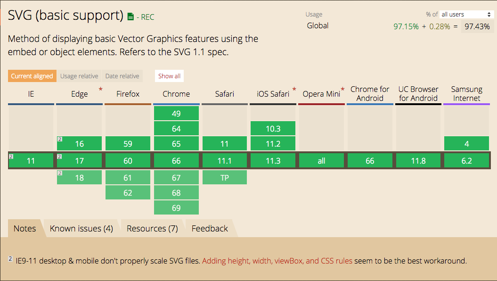Select the current Chrome 66 desktop cell
Screen dimensions: 497x281
176,160
